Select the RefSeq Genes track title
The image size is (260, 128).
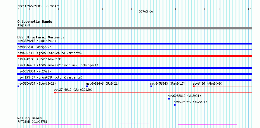point(30,118)
